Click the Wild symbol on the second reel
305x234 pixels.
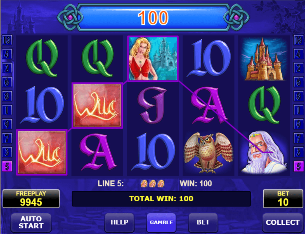pos(97,105)
